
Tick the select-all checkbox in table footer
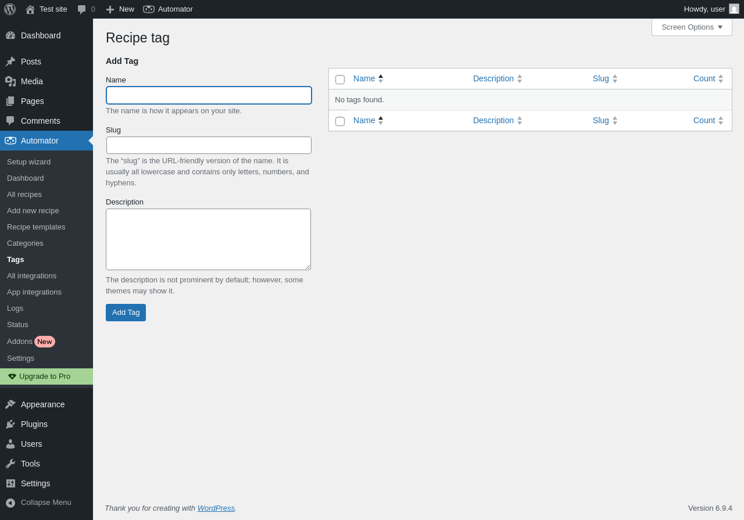(x=340, y=121)
